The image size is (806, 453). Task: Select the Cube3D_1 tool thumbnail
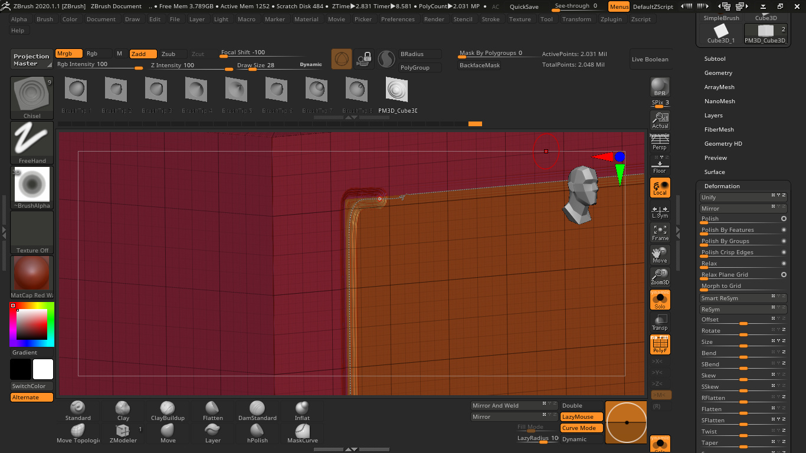click(720, 34)
